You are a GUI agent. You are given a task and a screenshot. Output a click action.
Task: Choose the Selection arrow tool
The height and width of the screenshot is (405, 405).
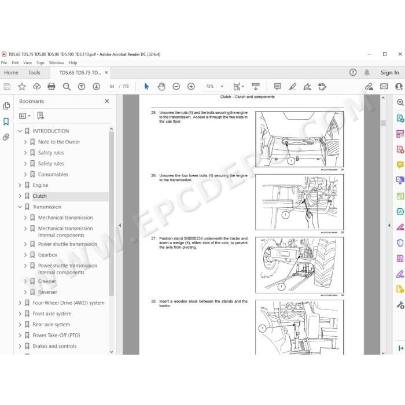click(146, 87)
